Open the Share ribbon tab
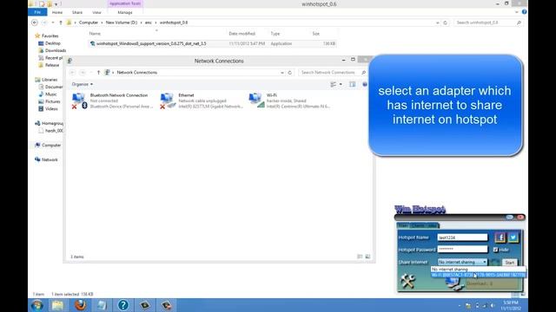This screenshot has width=556, height=312. [77, 12]
